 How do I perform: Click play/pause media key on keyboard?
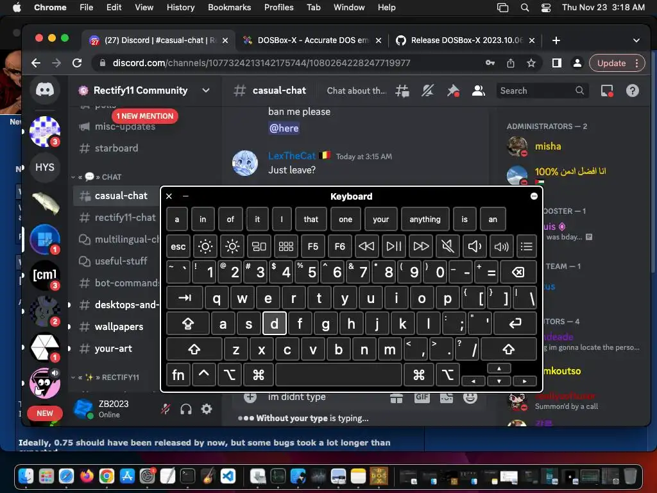394,246
